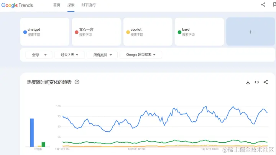Click the blue dot beside chatgpt
Viewport: 276px width, 155px height.
point(25,32)
